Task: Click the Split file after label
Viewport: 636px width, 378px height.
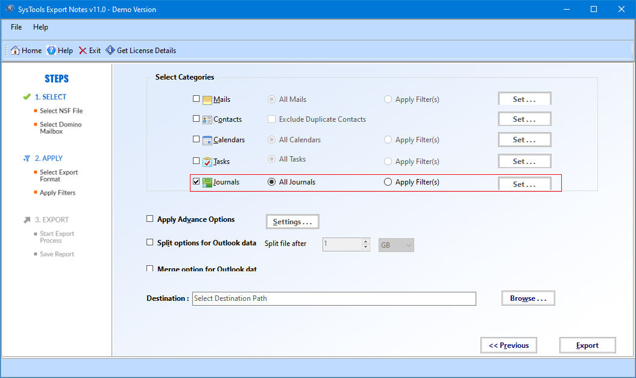Action: coord(286,244)
